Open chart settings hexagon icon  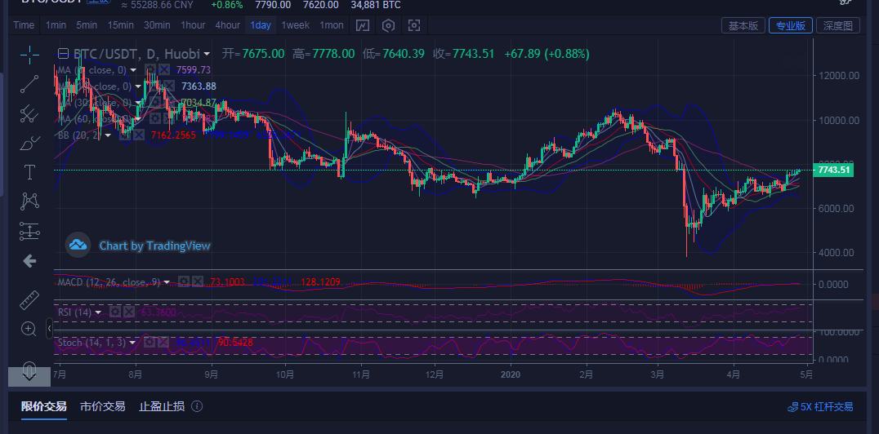click(389, 25)
